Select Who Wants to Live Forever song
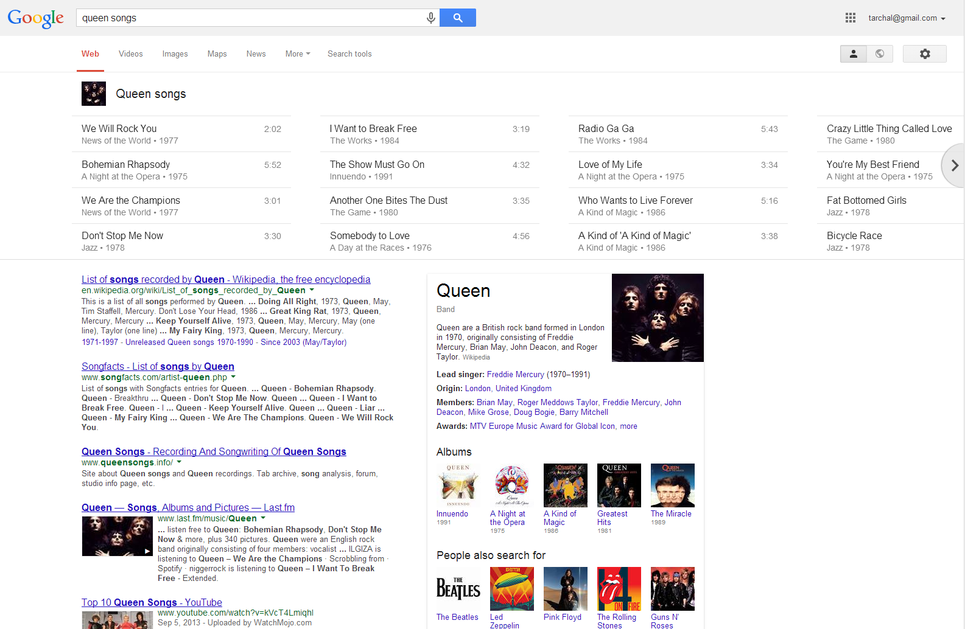The width and height of the screenshot is (965, 629). coord(678,206)
